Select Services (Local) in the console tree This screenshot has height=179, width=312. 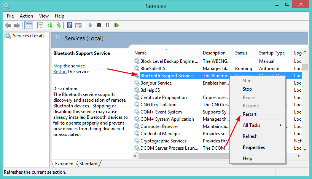(27, 36)
